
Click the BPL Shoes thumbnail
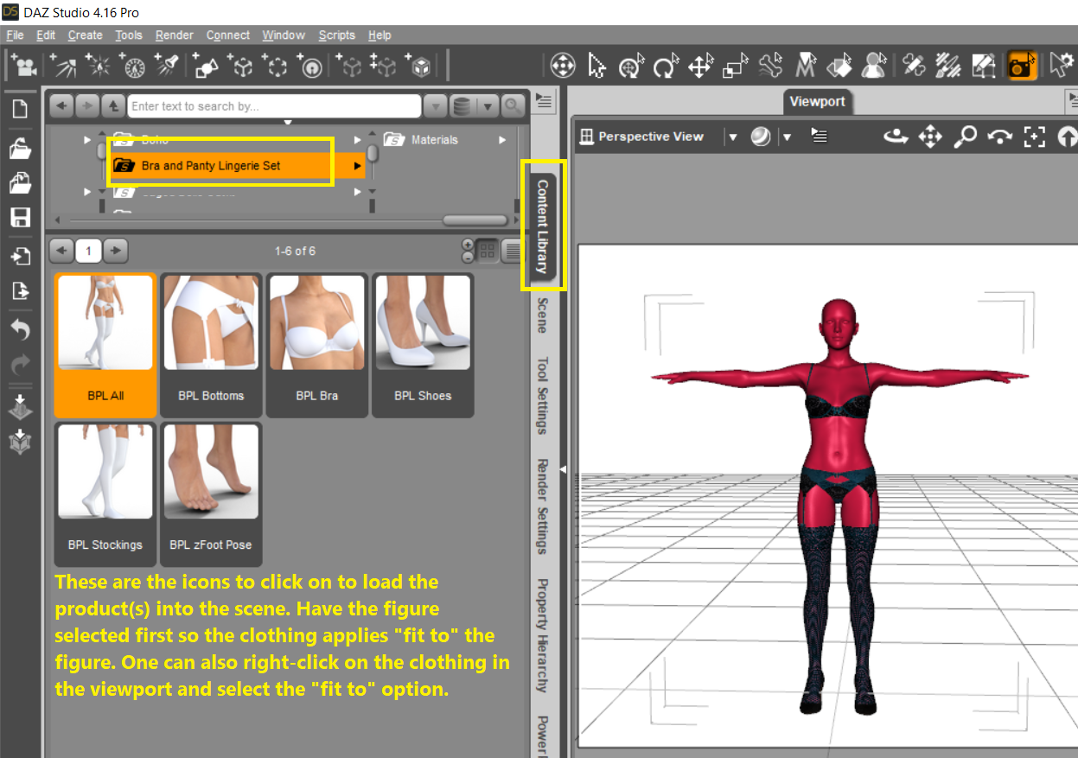tap(423, 345)
